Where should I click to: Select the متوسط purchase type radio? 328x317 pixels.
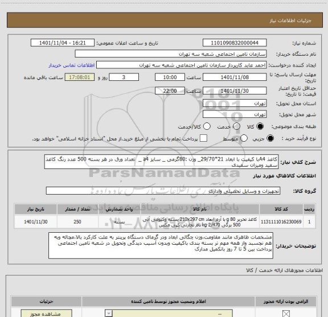(244, 138)
